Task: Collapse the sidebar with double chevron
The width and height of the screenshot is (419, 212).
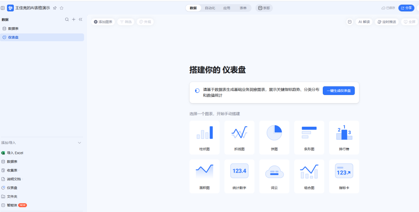Action: (x=80, y=19)
